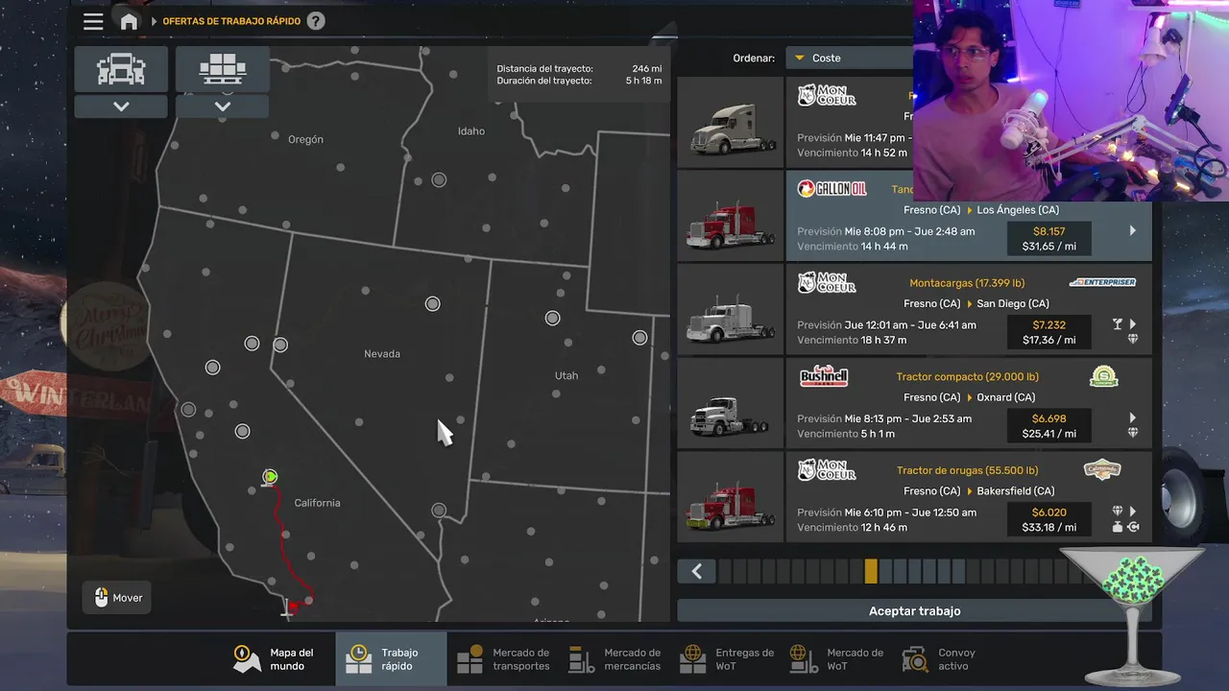Go to previous page of job offers
Image resolution: width=1229 pixels, height=691 pixels.
696,572
